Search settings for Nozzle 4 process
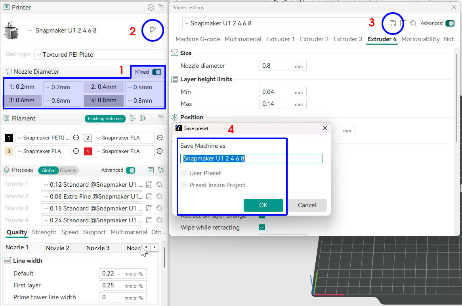 (159, 220)
